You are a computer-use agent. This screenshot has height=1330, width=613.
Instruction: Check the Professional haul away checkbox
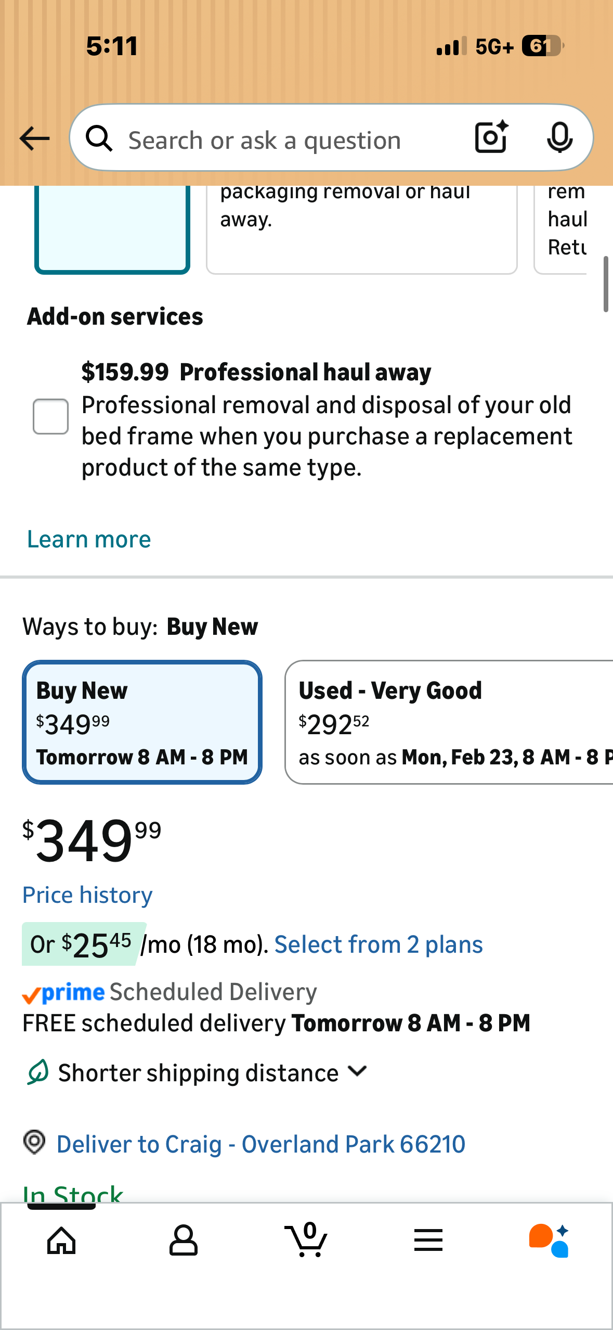(x=50, y=416)
